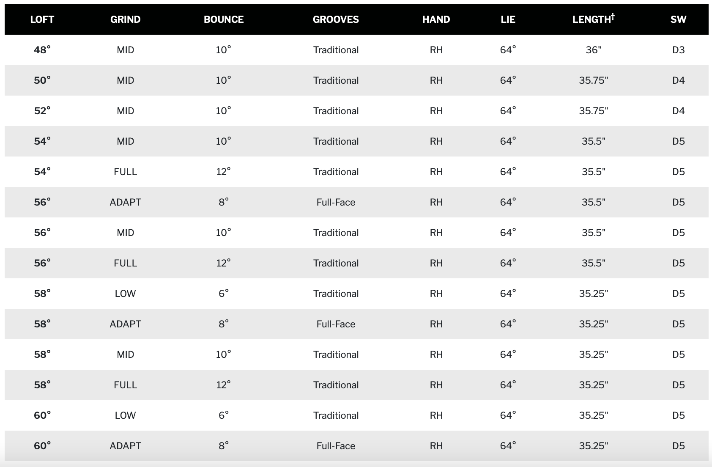Image resolution: width=712 pixels, height=467 pixels.
Task: Click ADAPT grind in the 56° row
Action: (x=125, y=202)
